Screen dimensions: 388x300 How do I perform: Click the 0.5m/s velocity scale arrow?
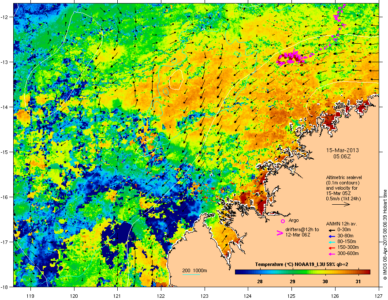[341, 204]
